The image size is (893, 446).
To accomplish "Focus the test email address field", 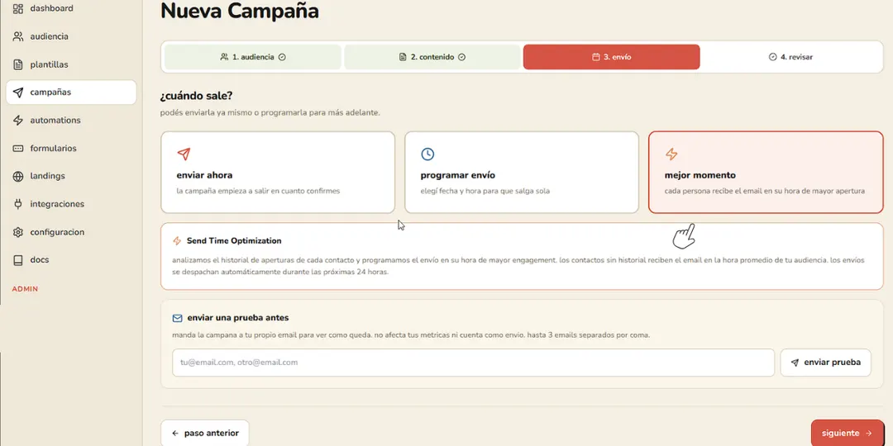I will tap(473, 363).
